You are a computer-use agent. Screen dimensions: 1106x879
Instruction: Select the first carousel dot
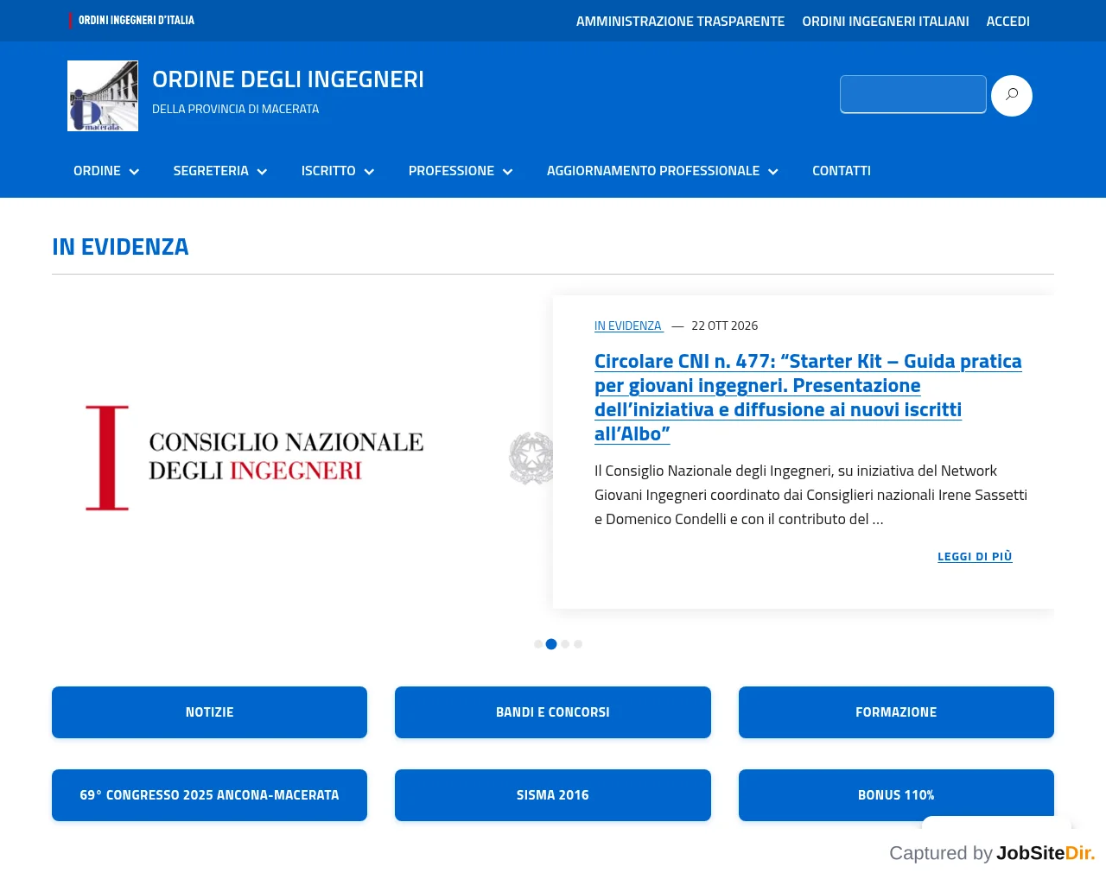[538, 644]
